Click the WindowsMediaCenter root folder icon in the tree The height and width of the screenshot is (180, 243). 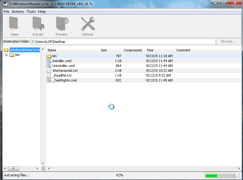(6, 50)
